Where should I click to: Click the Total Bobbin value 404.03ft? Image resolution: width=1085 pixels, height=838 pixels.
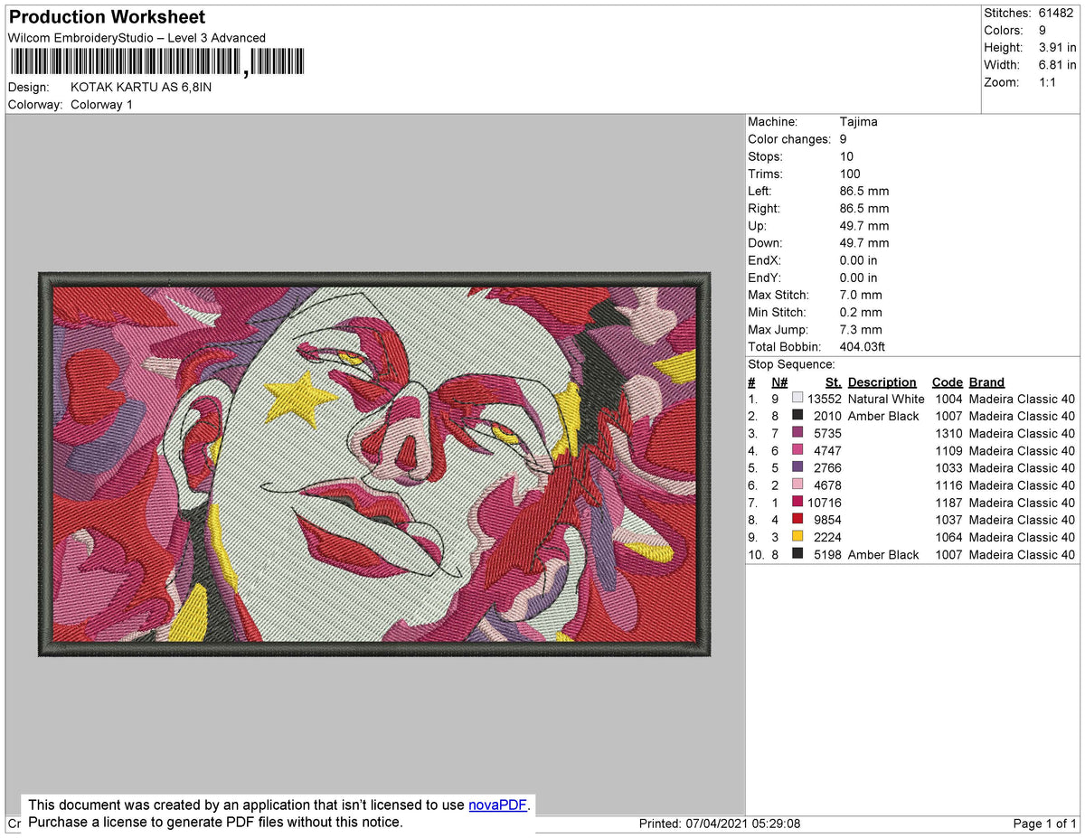tap(863, 346)
